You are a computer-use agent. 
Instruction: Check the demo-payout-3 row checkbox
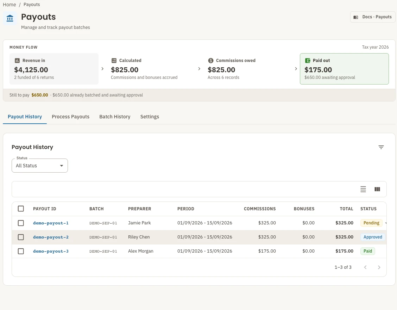[x=21, y=251]
